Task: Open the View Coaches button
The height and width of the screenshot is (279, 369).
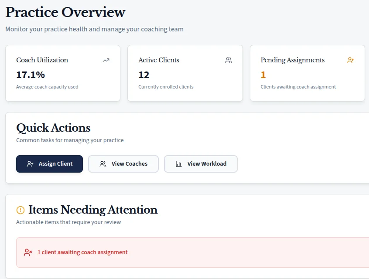Action: pos(123,164)
